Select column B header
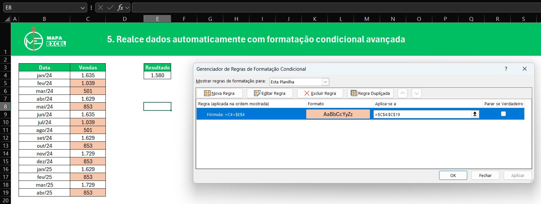Image resolution: width=541 pixels, height=204 pixels. 44,19
